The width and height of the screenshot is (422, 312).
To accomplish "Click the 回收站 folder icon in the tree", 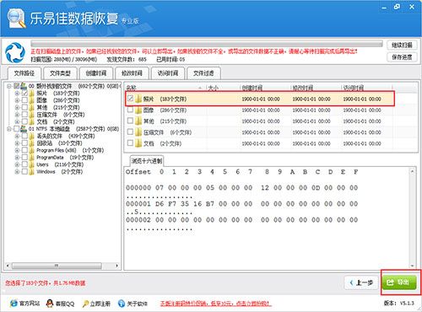I will (x=32, y=143).
